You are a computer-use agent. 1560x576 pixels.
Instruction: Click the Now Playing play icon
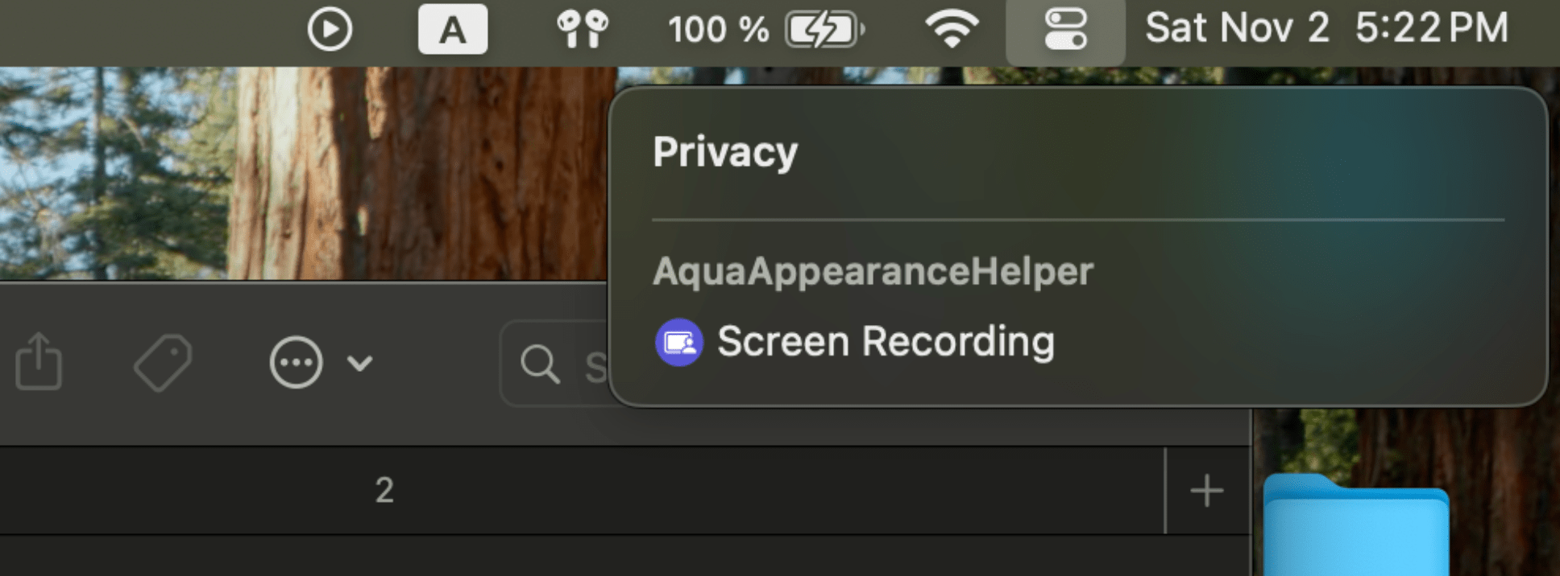[330, 30]
